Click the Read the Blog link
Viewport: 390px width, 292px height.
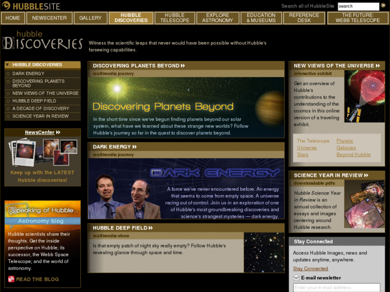point(38,279)
